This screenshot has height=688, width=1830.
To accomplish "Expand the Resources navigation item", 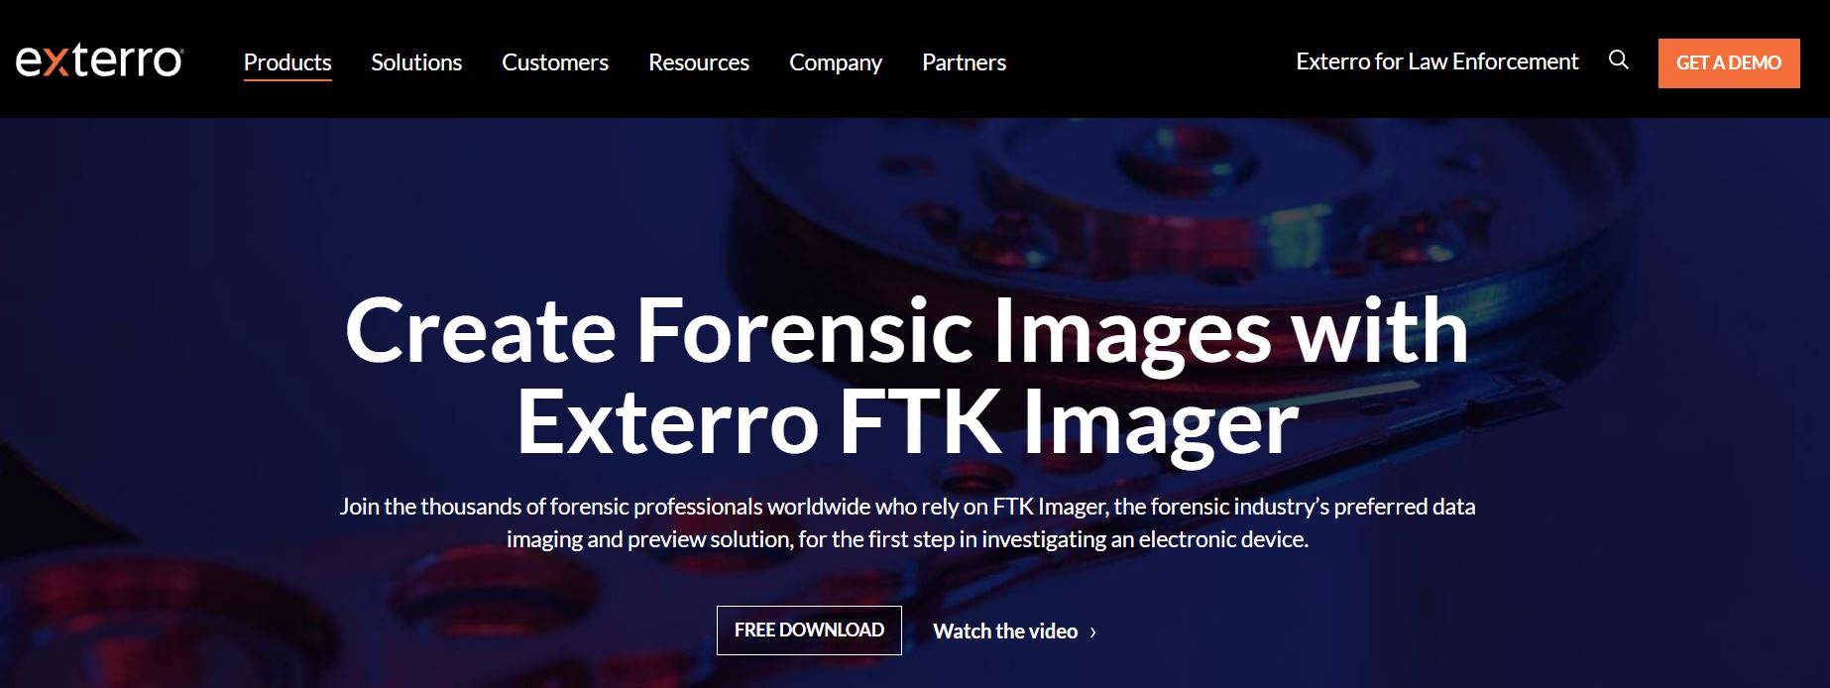I will tap(699, 61).
